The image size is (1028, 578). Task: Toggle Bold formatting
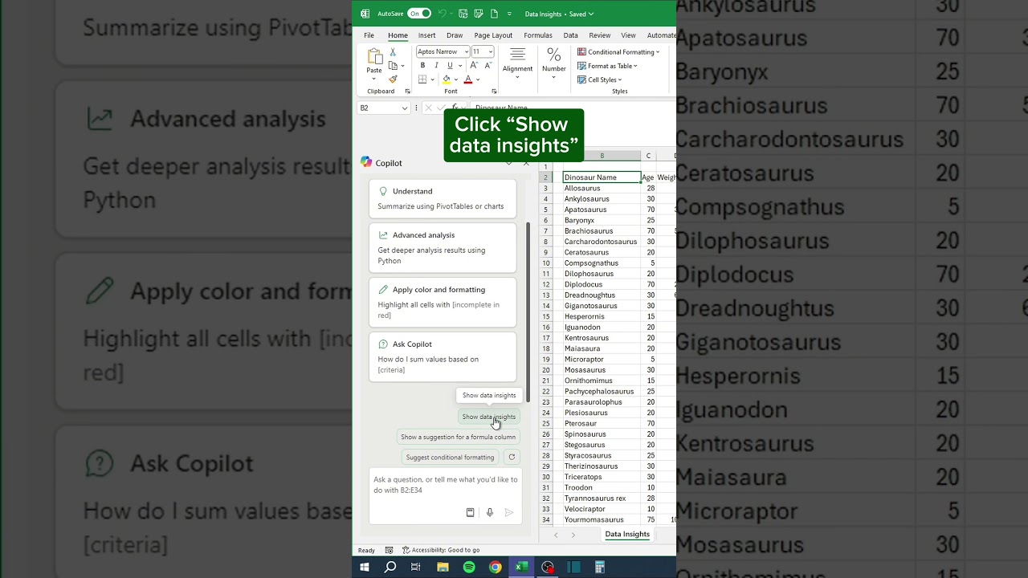(x=422, y=66)
